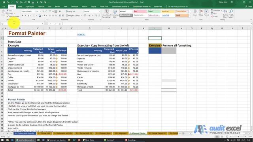The width and height of the screenshot is (253, 142).
Task: Expand the cell styles gallery More arrow
Action: pyautogui.click(x=190, y=16)
